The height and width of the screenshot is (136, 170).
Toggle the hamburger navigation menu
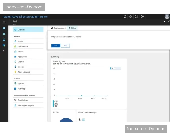pos(4,22)
